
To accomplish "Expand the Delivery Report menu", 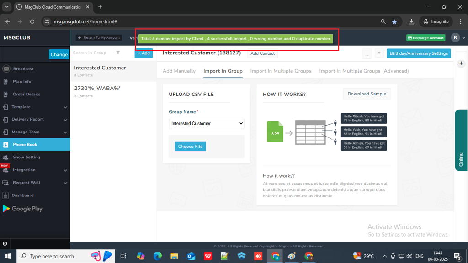I will (35, 119).
